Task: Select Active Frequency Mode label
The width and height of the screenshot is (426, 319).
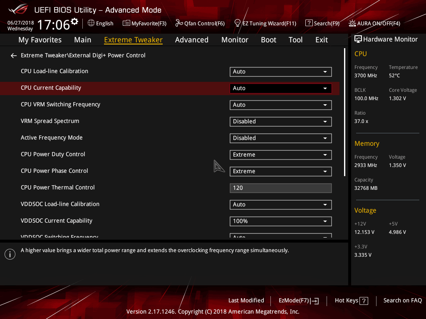Action: click(x=52, y=137)
